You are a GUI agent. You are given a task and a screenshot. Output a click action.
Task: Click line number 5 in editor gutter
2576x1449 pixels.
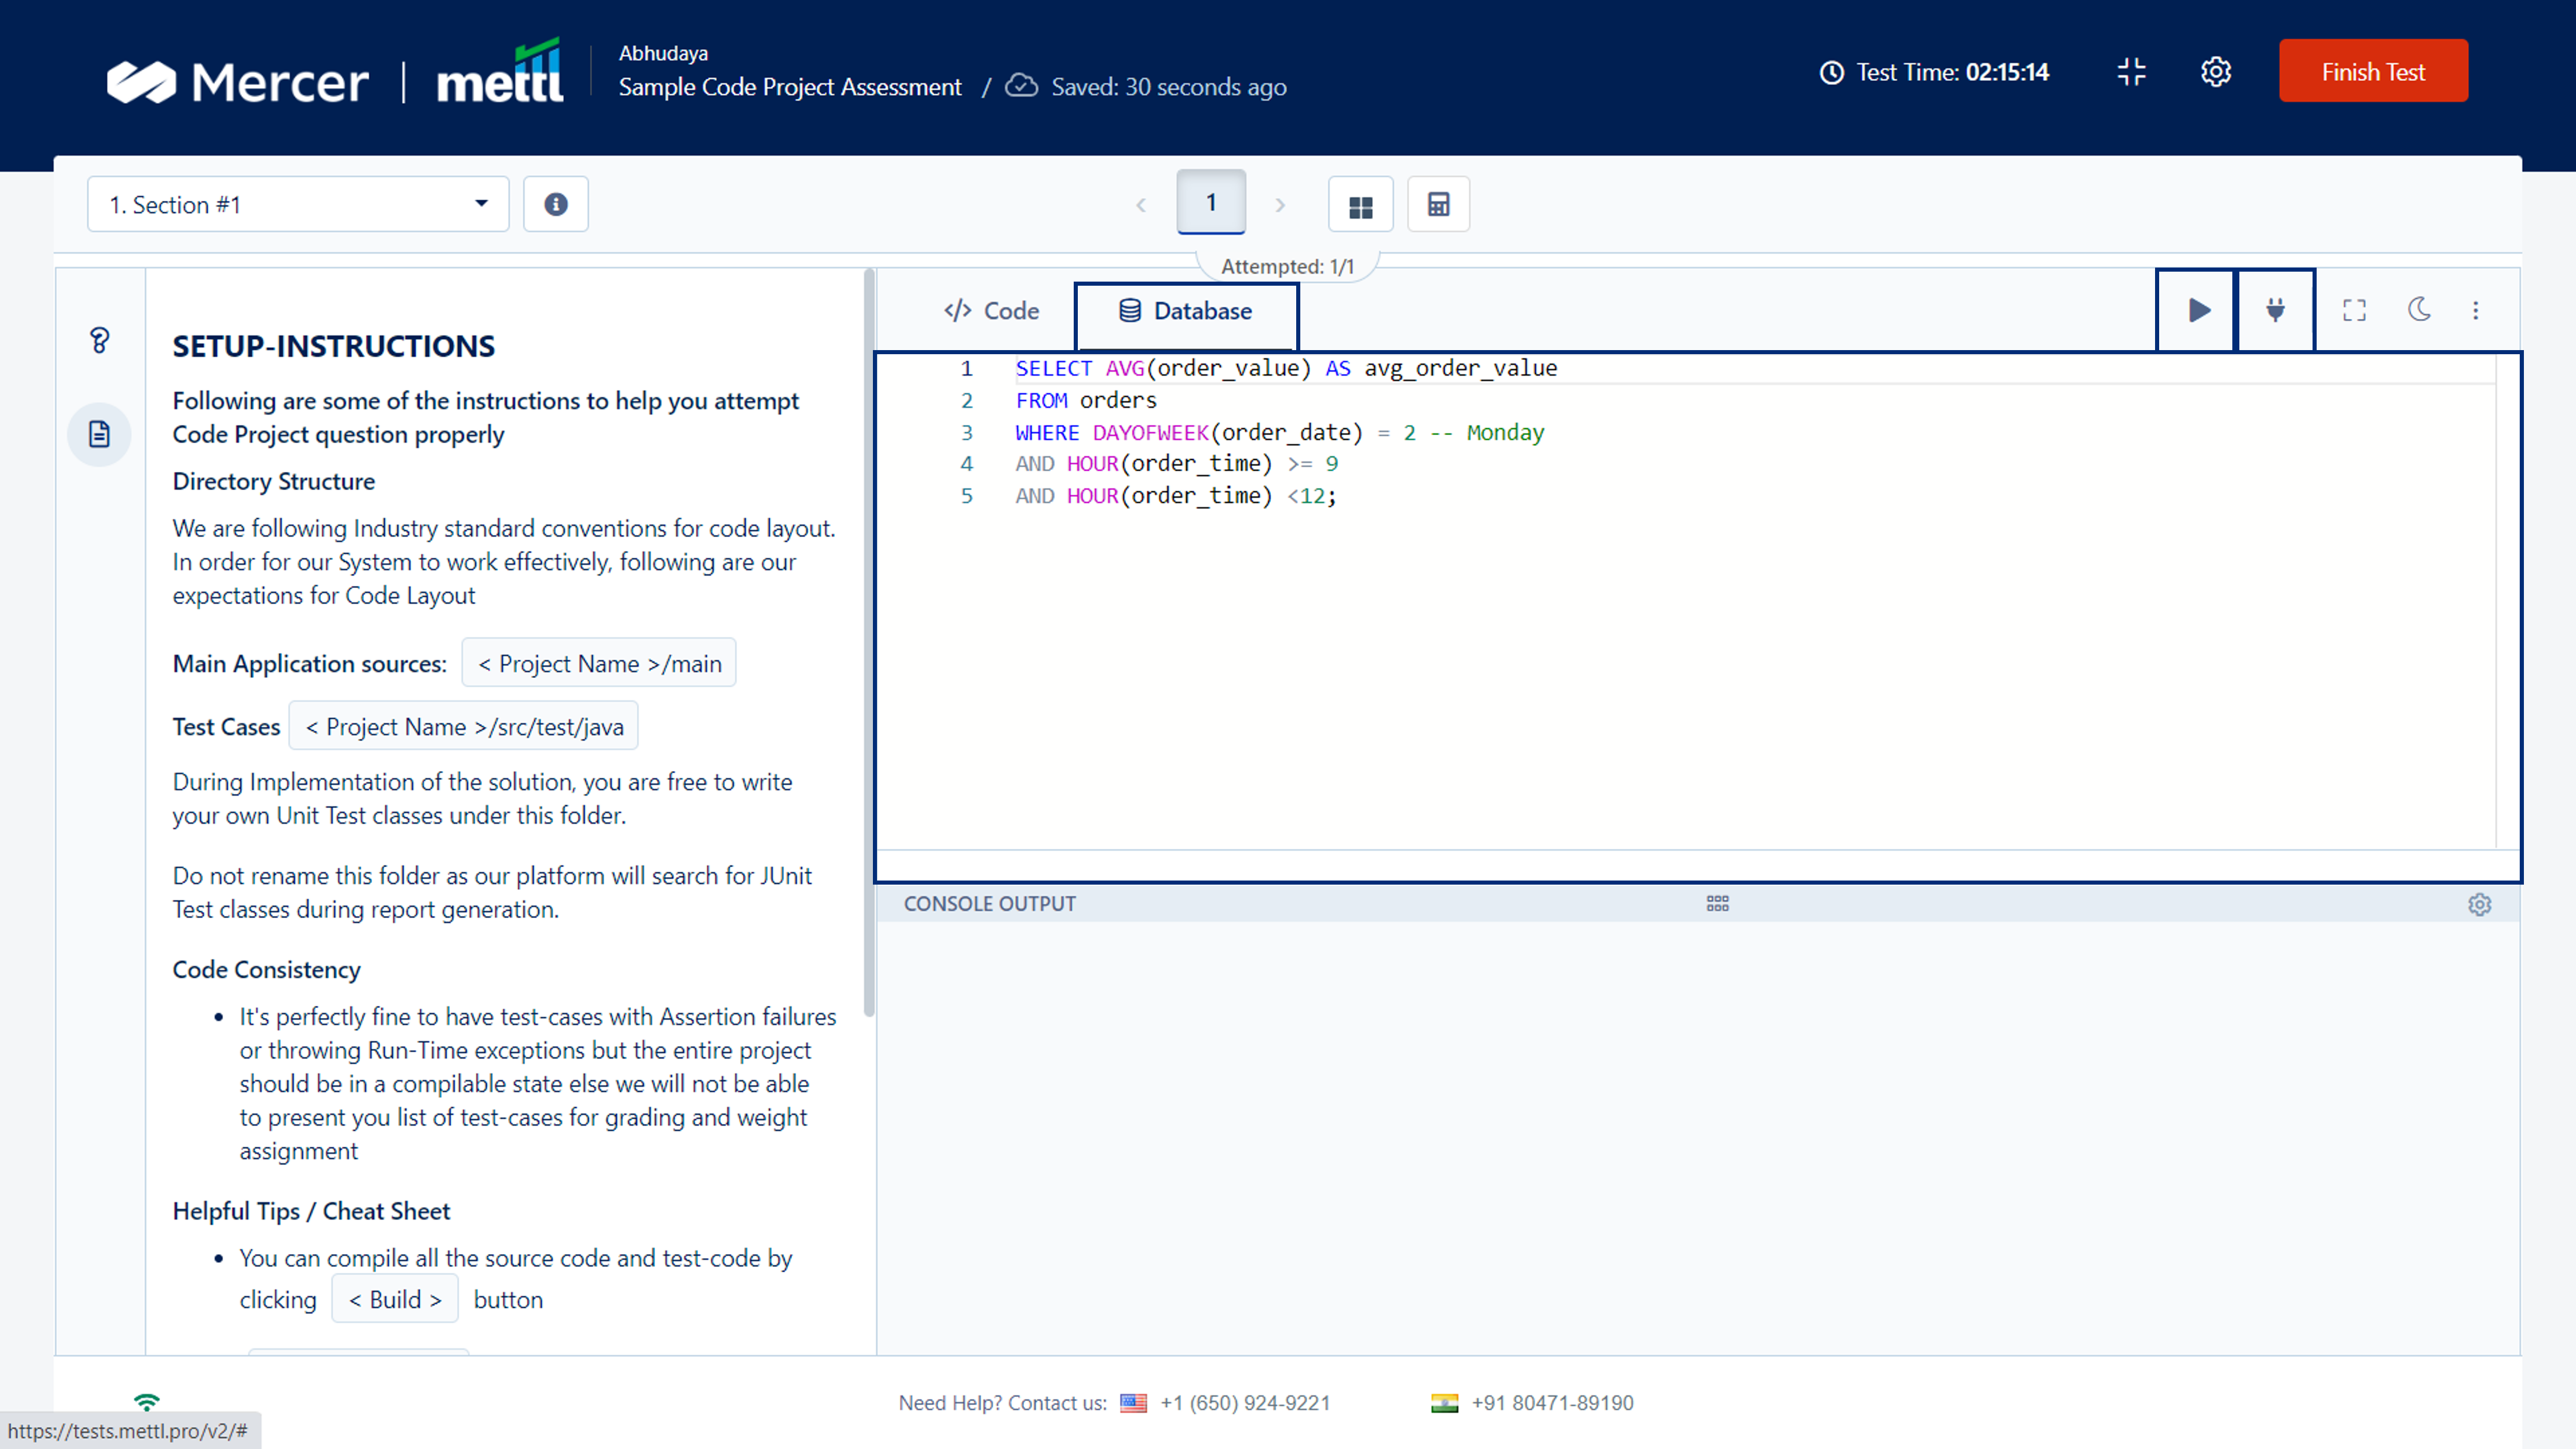[966, 496]
